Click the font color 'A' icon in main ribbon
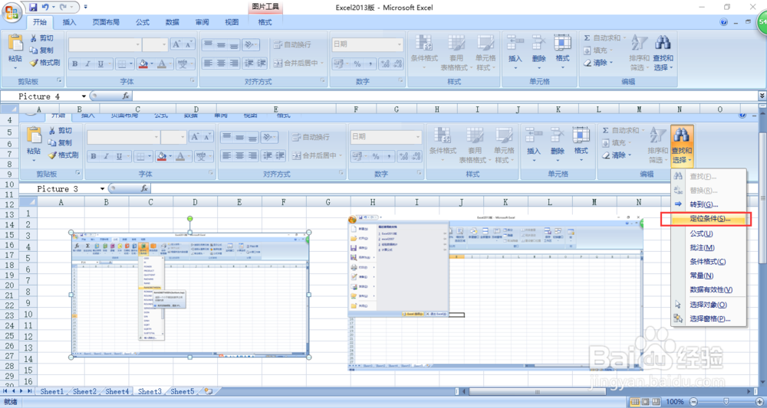Image resolution: width=767 pixels, height=408 pixels. [162, 64]
